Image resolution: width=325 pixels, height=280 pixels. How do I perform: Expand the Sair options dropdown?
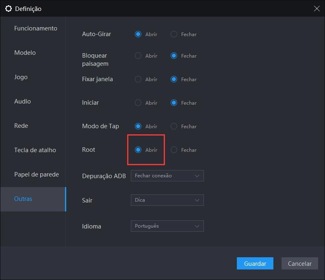click(x=167, y=200)
